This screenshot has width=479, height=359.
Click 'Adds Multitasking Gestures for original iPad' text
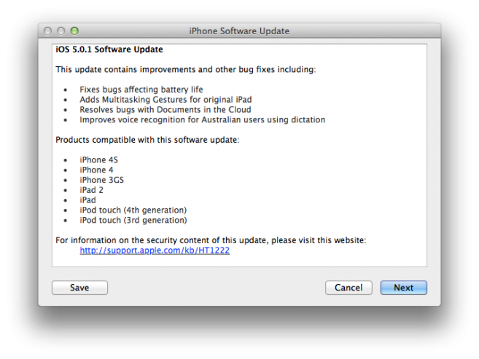(165, 100)
